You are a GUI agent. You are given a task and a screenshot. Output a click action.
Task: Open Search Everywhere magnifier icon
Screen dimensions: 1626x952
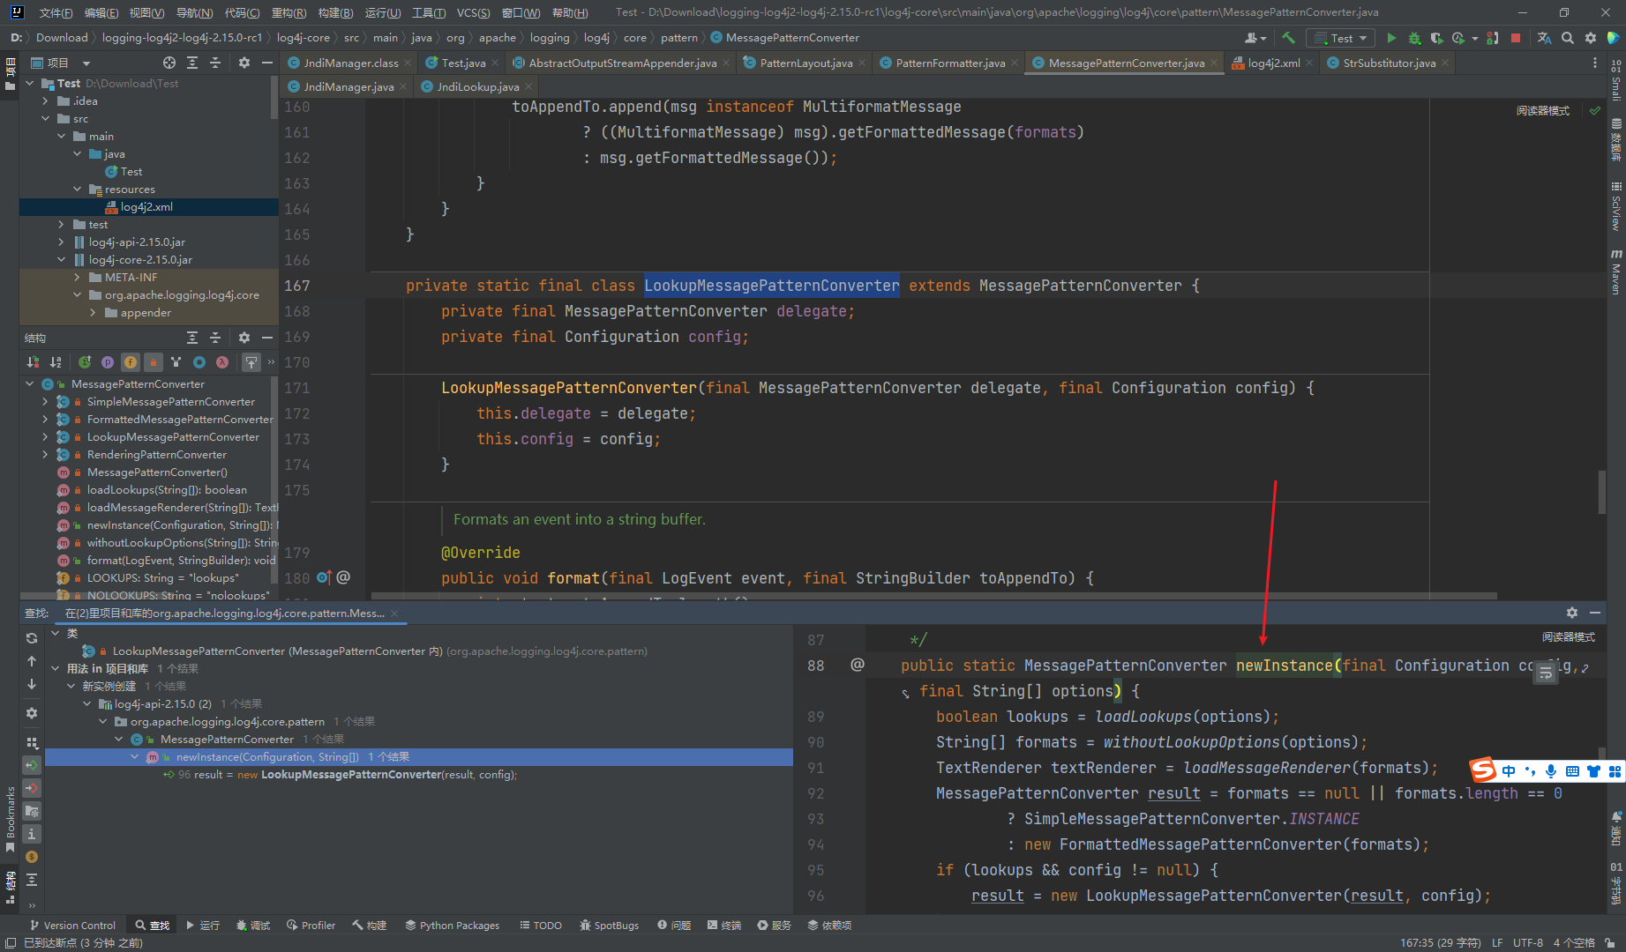(1568, 38)
